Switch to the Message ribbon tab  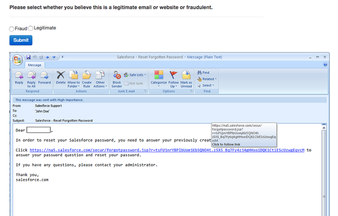[34, 65]
